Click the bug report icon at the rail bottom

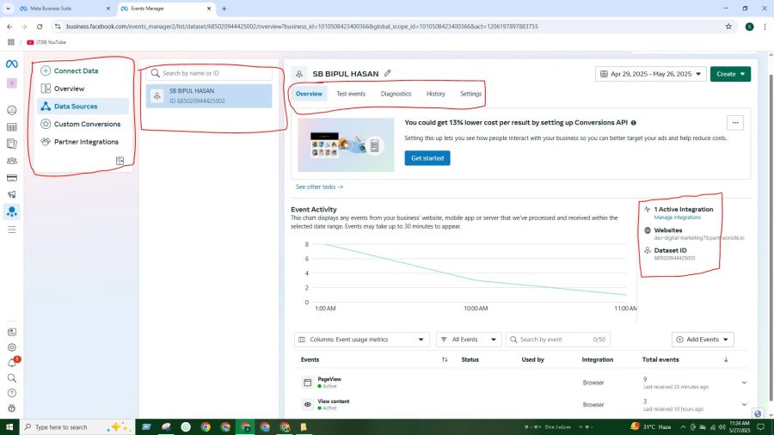12,408
